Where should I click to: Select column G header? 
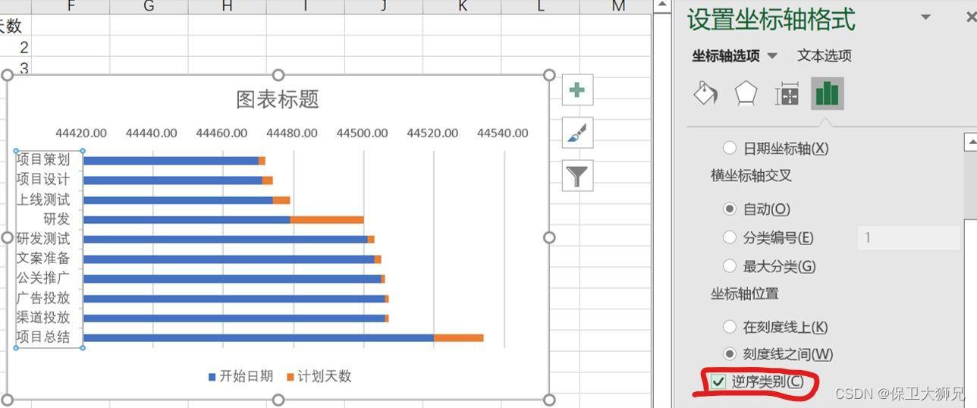pos(149,7)
